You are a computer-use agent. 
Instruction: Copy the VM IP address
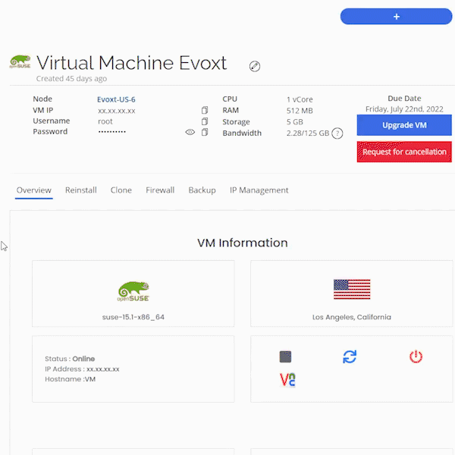[x=205, y=111]
